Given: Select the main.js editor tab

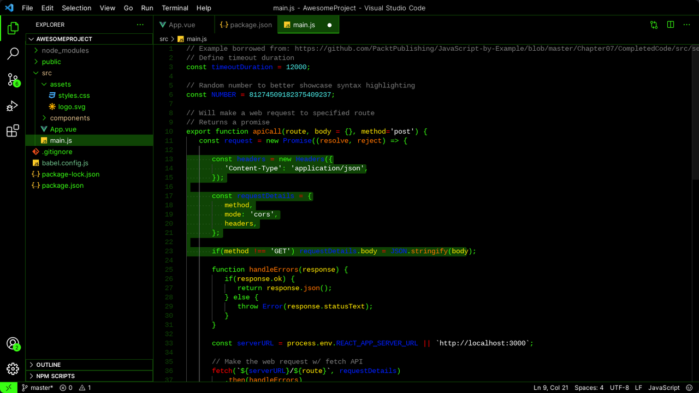Looking at the screenshot, I should 309,25.
